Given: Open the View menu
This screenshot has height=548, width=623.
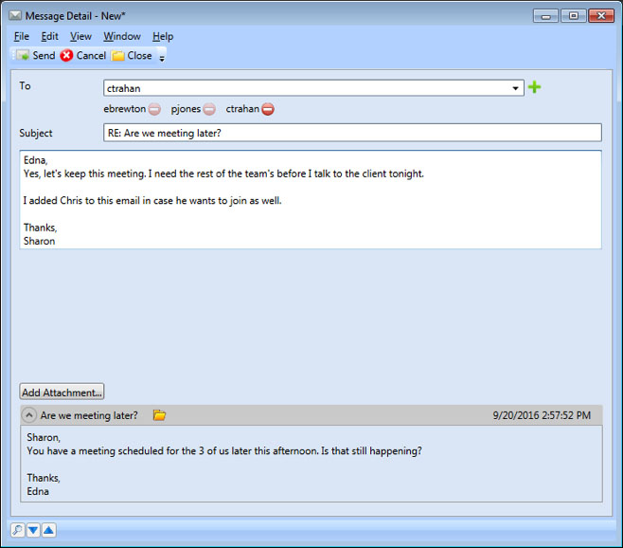Looking at the screenshot, I should 80,36.
